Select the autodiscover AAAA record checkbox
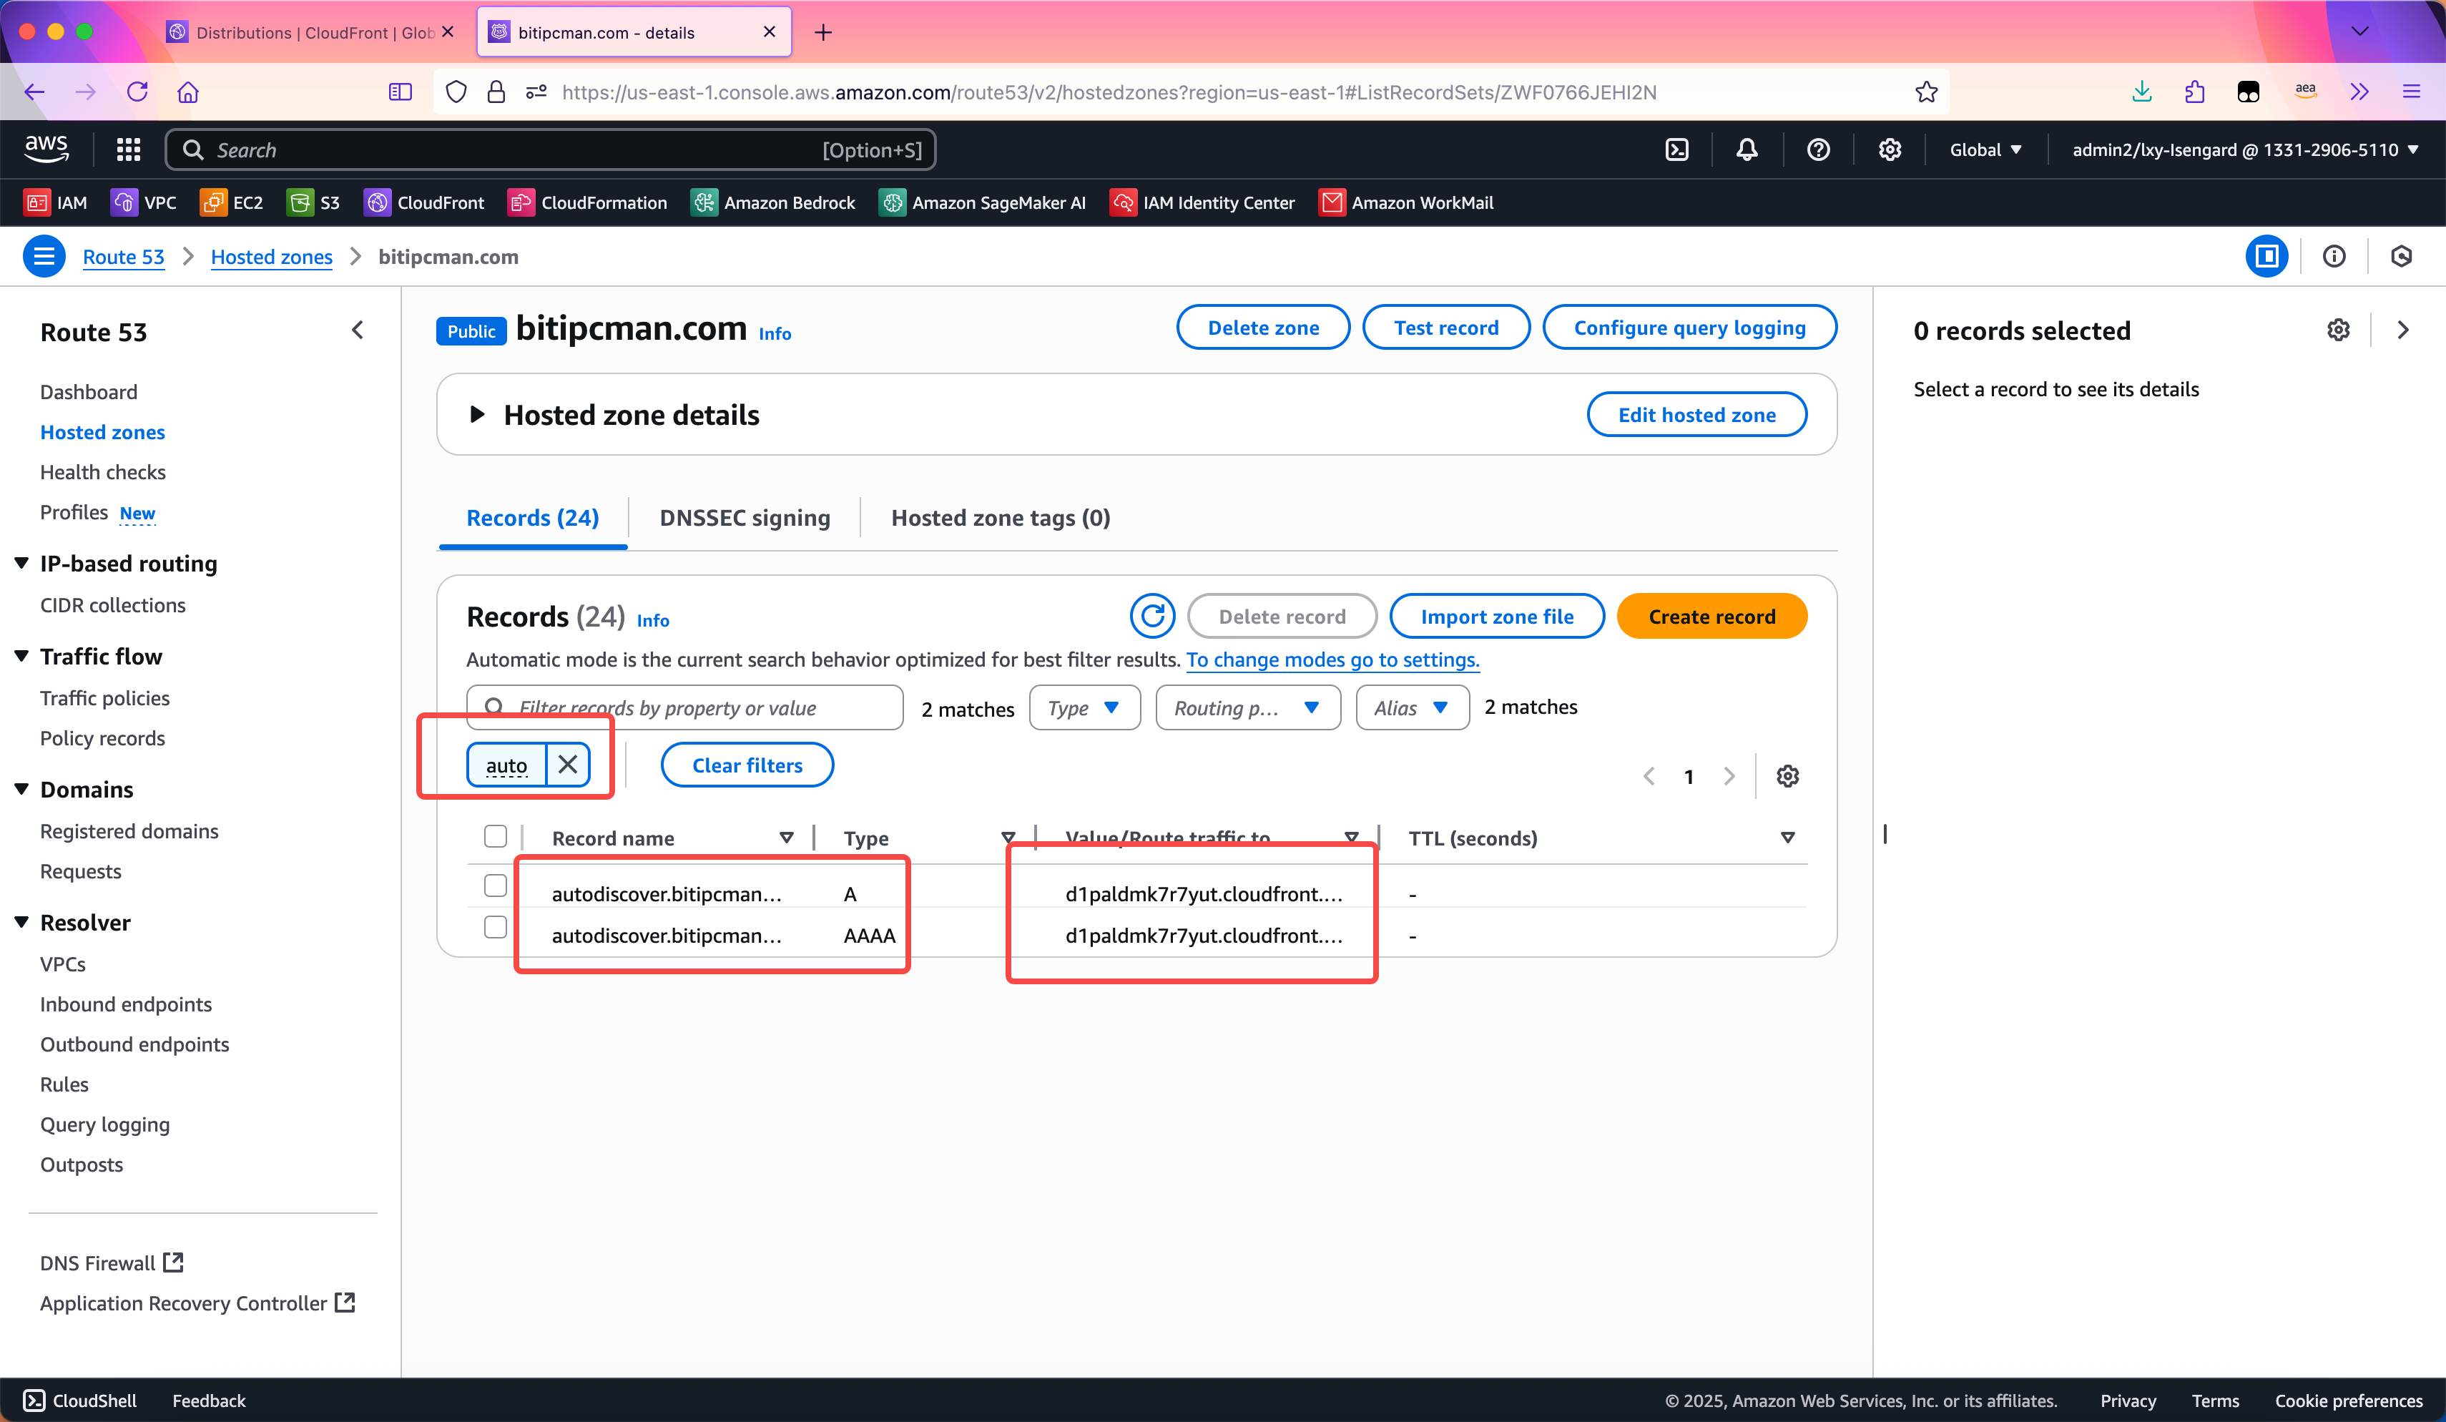Viewport: 2446px width, 1422px height. click(495, 927)
